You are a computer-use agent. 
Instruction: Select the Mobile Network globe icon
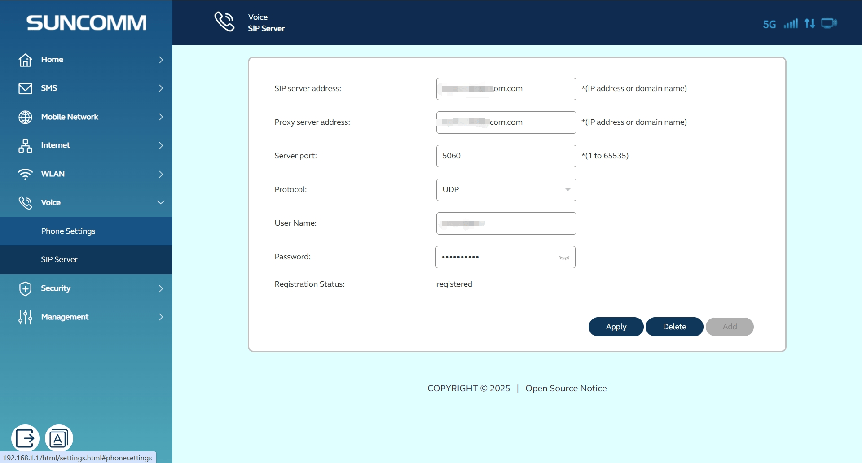(26, 117)
